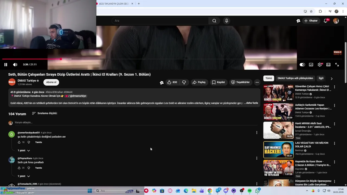
Task: Open Microsoft Edge from the taskbar
Action: 186,191
